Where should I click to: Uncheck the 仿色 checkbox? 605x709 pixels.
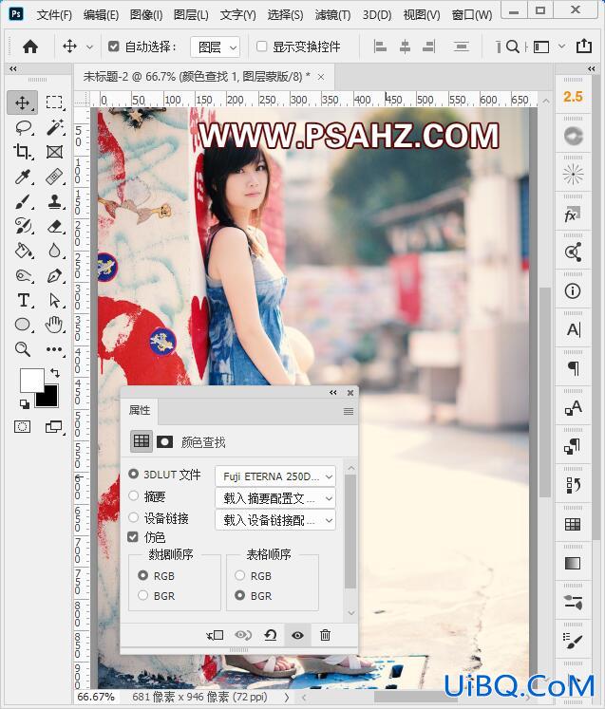coord(133,536)
